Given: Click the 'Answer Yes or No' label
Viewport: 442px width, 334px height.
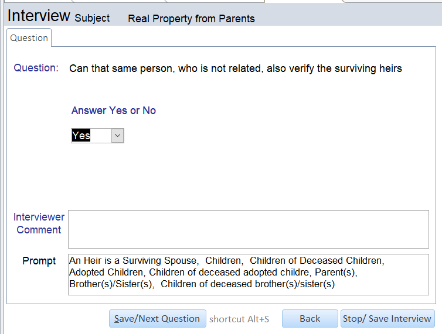Looking at the screenshot, I should 113,111.
